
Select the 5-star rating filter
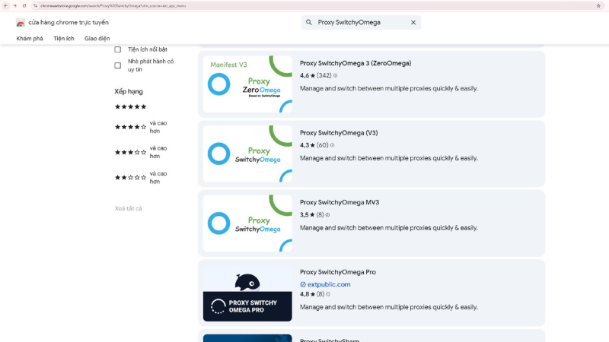[130, 107]
